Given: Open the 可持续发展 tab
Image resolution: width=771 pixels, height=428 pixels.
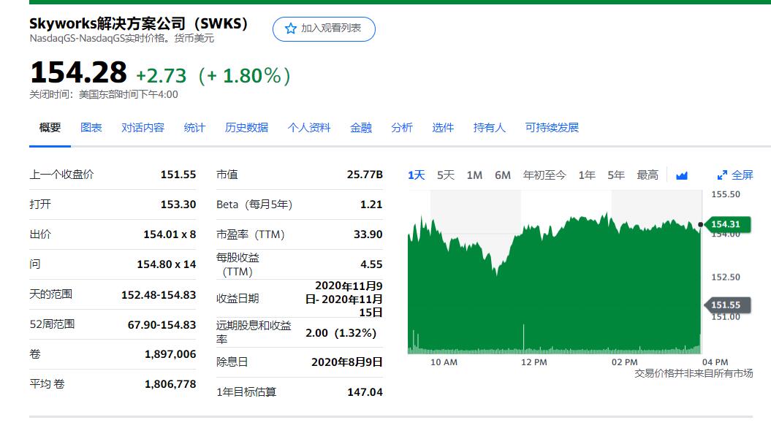Looking at the screenshot, I should click(x=552, y=128).
